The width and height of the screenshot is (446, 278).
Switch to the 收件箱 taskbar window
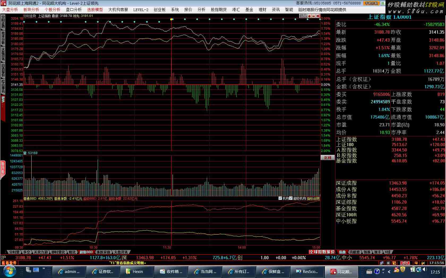(x=171, y=272)
